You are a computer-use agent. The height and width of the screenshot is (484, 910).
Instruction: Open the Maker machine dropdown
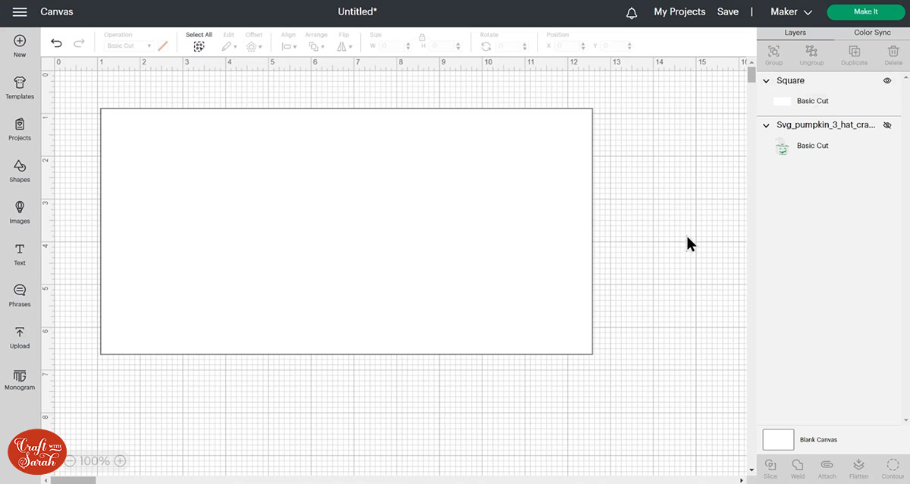[791, 12]
